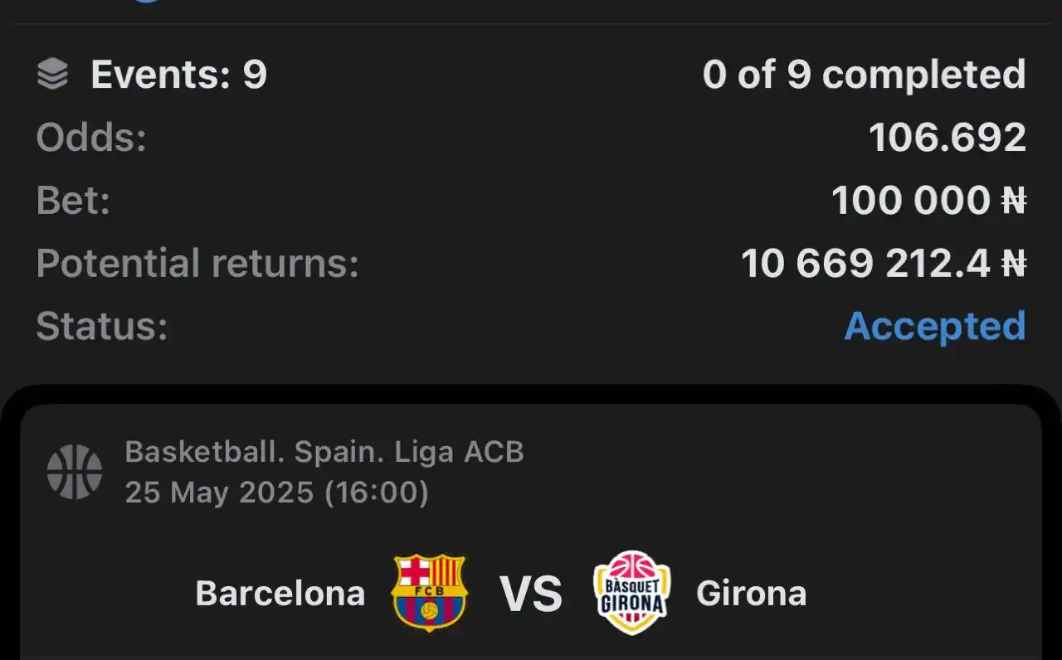The image size is (1062, 660).
Task: Tap the 25 May 2025 (16:00) date
Action: (277, 493)
